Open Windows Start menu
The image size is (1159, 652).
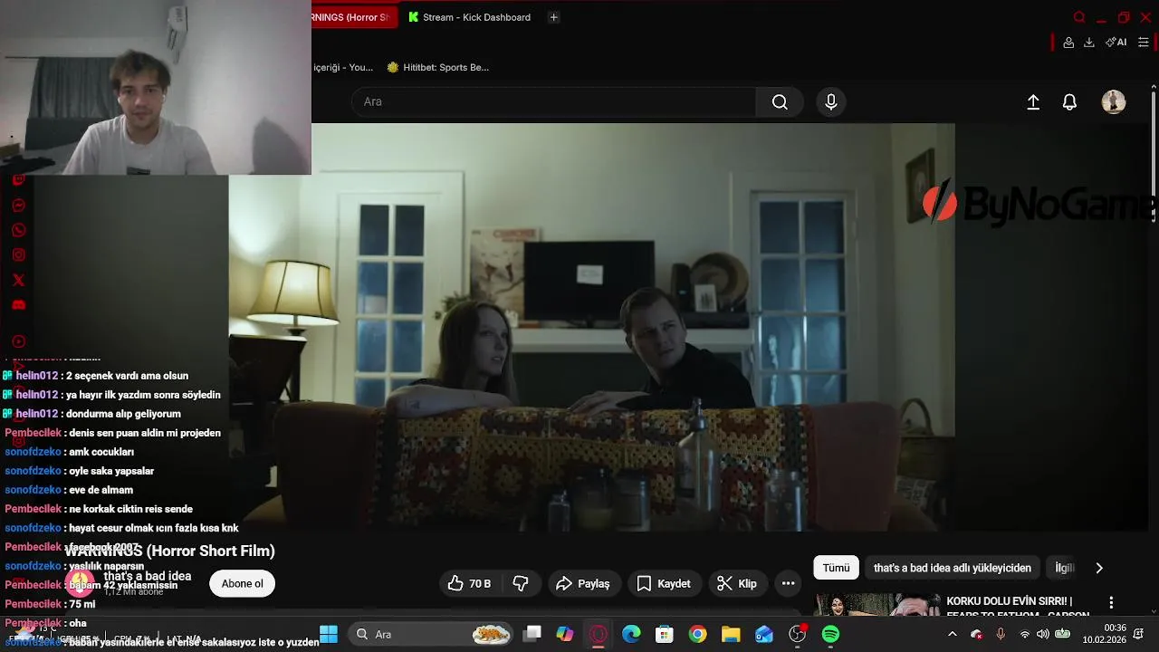(x=329, y=634)
